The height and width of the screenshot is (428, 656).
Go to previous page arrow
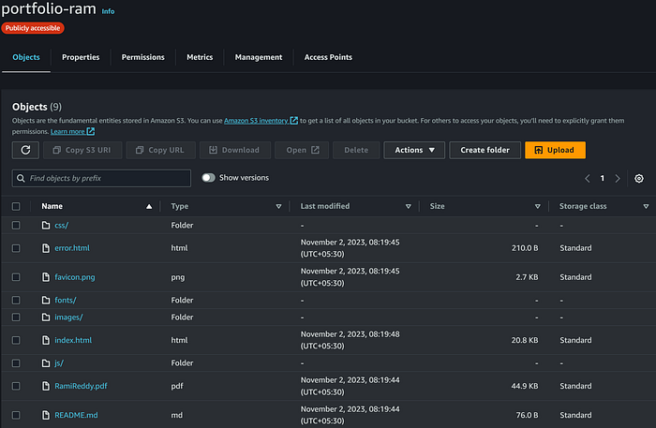click(588, 179)
